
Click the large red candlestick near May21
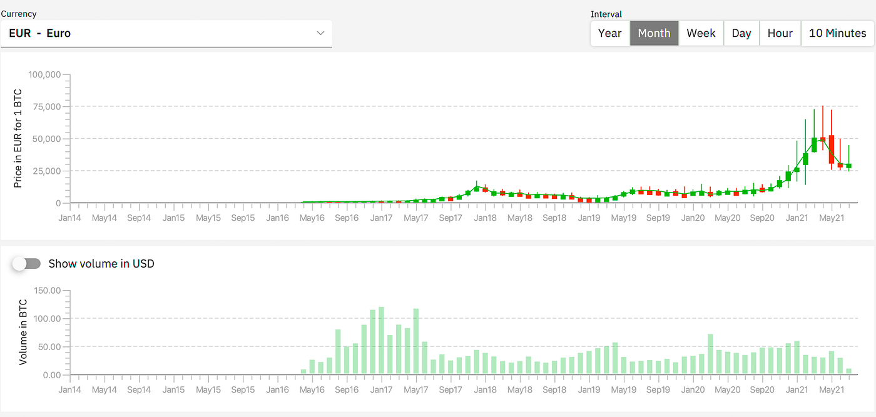832,149
